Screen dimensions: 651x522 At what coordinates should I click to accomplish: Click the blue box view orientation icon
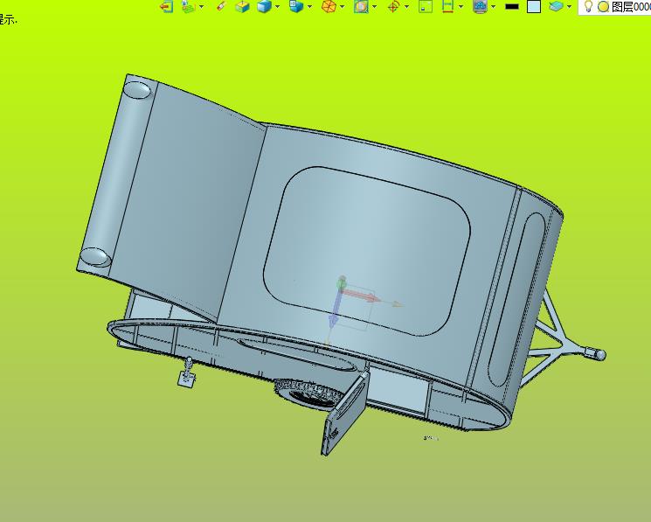click(296, 7)
